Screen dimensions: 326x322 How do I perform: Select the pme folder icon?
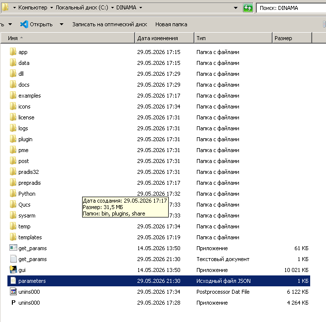point(13,150)
